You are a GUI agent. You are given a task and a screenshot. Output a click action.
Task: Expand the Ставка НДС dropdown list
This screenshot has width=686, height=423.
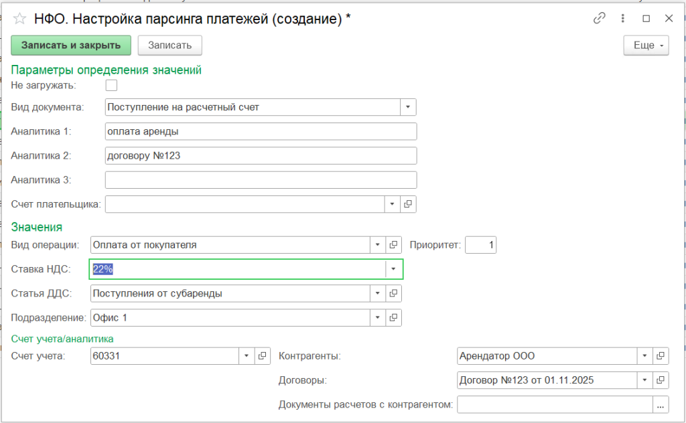coord(394,269)
